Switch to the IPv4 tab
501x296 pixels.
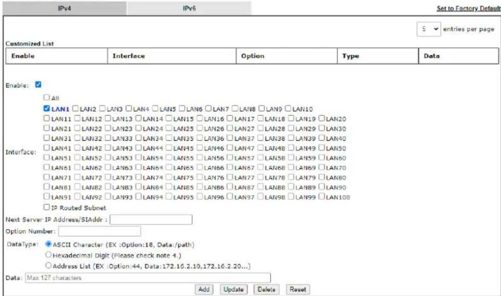[65, 8]
